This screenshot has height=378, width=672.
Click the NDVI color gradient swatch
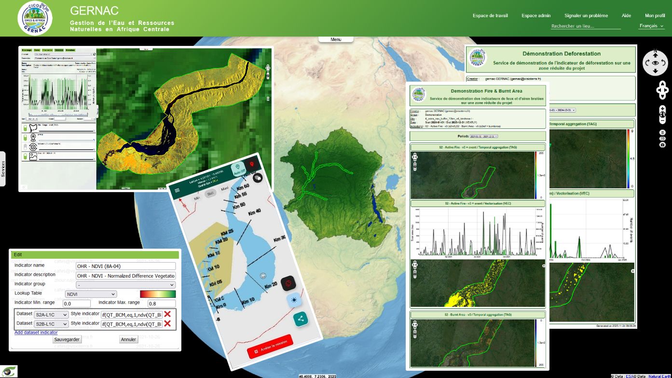157,294
